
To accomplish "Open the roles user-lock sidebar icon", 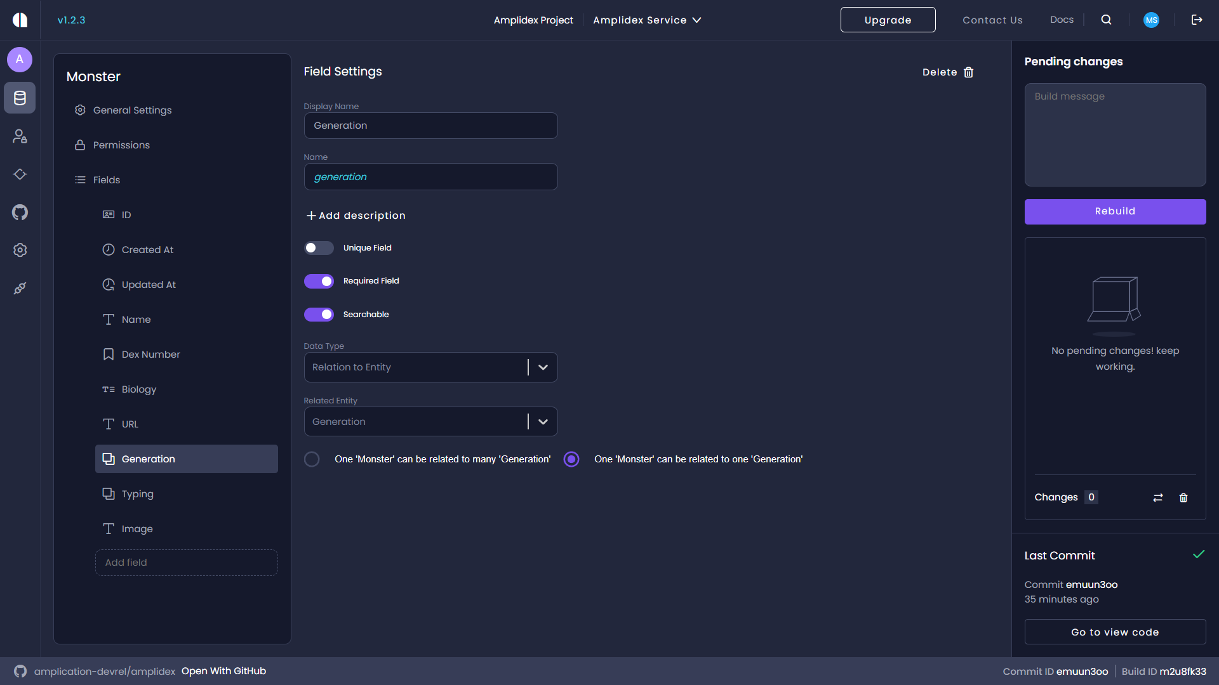I will (20, 136).
